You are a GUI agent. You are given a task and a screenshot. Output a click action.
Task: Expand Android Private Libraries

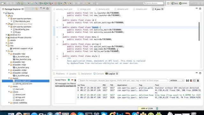point(6,38)
